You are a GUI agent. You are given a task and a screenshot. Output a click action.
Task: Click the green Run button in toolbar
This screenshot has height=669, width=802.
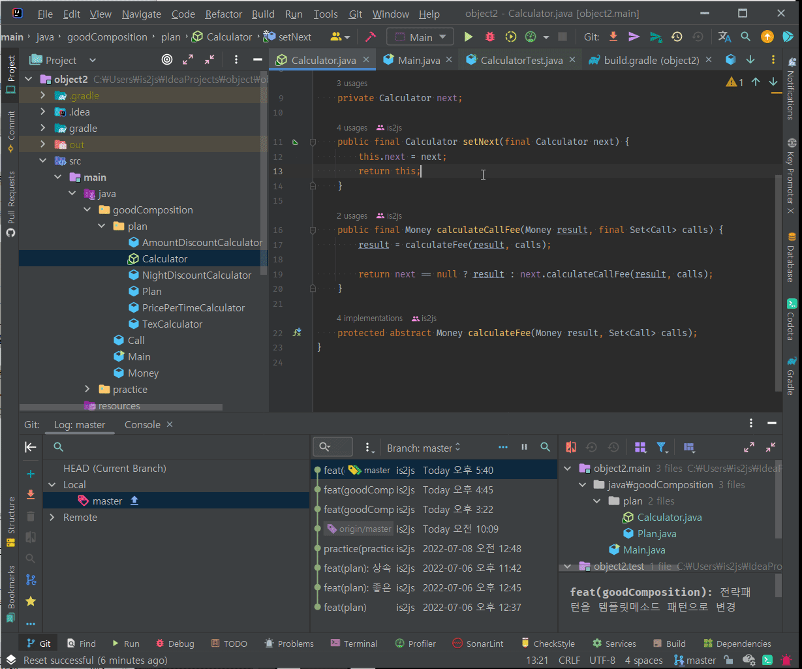(468, 37)
